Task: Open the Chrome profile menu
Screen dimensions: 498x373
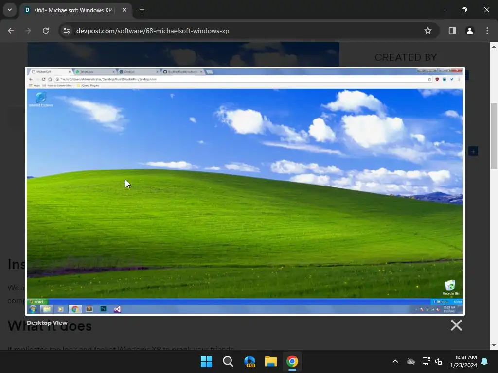Action: (470, 31)
